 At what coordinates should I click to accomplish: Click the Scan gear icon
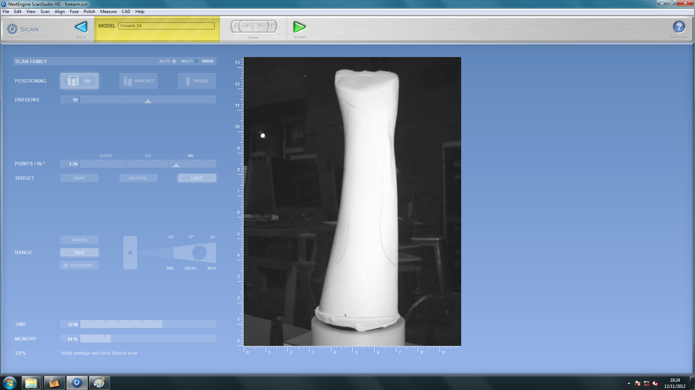tap(12, 29)
